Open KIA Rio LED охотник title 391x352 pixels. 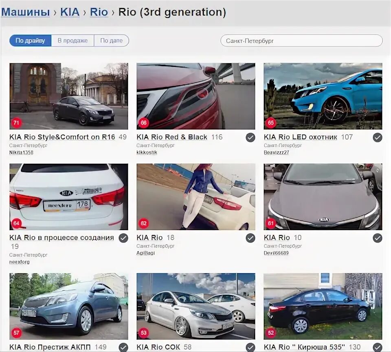[301, 137]
